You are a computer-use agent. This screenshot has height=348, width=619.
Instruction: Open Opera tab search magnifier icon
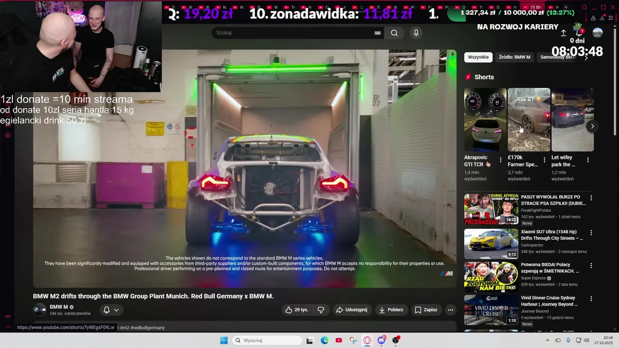pyautogui.click(x=584, y=7)
